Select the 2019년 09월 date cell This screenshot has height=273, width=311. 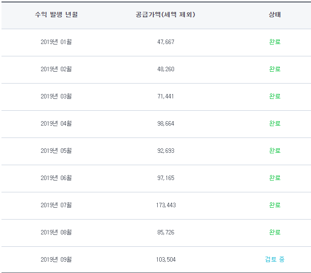56,260
